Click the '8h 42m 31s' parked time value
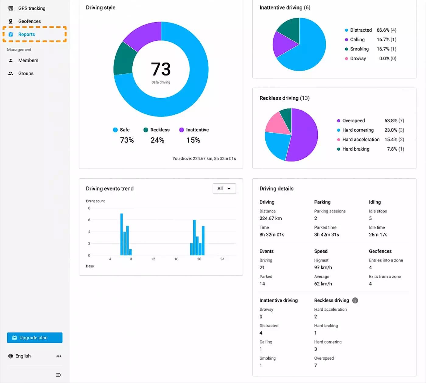426x383 pixels. coord(326,235)
